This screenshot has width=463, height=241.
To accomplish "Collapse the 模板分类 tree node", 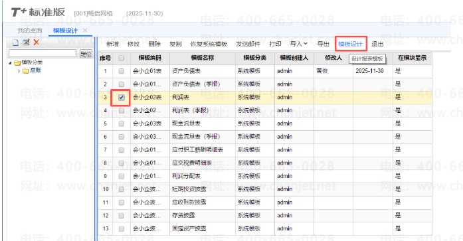I will (11, 62).
